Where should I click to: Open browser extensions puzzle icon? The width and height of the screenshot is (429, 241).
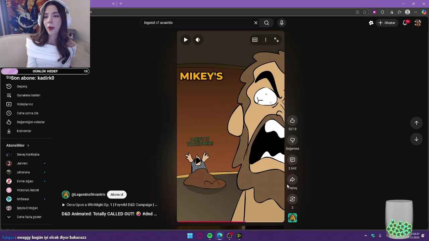pos(382,12)
